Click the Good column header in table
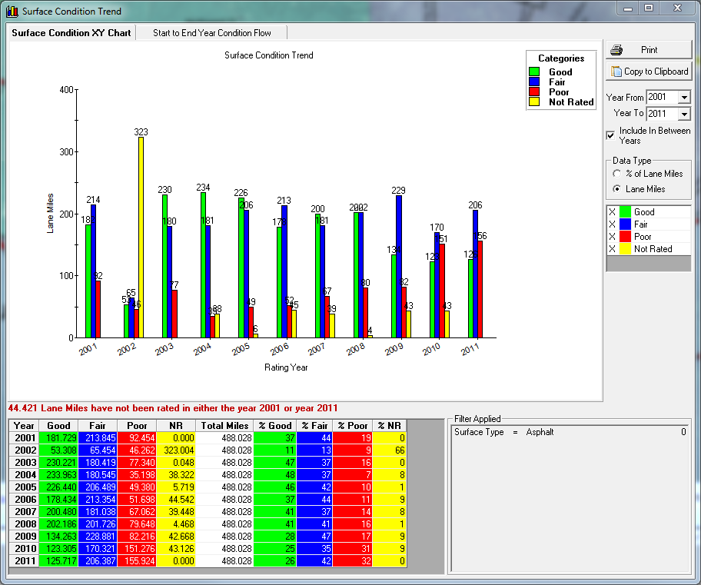 point(58,426)
